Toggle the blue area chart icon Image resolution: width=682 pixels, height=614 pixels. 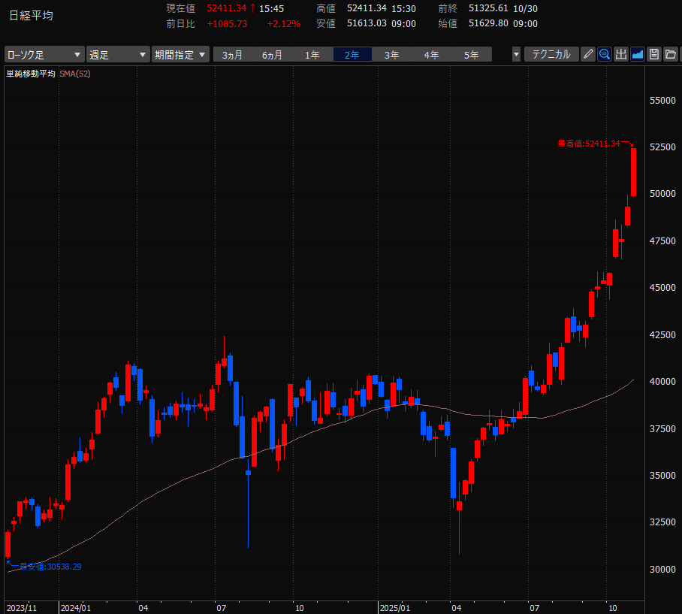[x=638, y=54]
